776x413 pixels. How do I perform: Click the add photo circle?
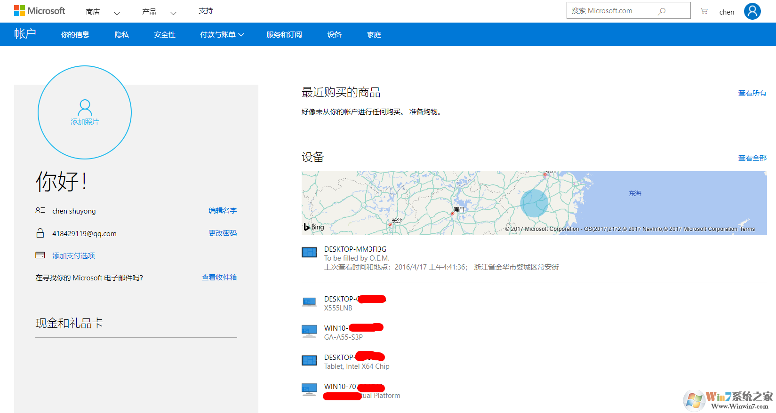coord(85,112)
